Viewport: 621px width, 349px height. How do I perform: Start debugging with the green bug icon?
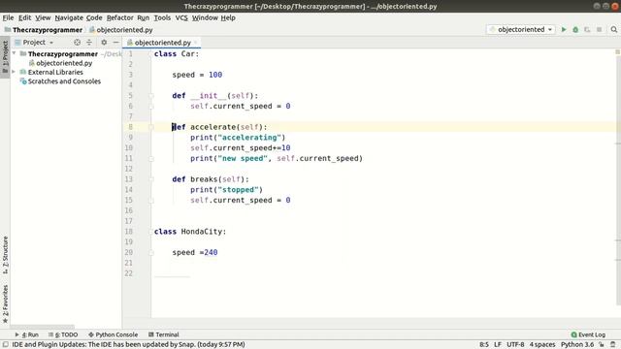point(575,30)
